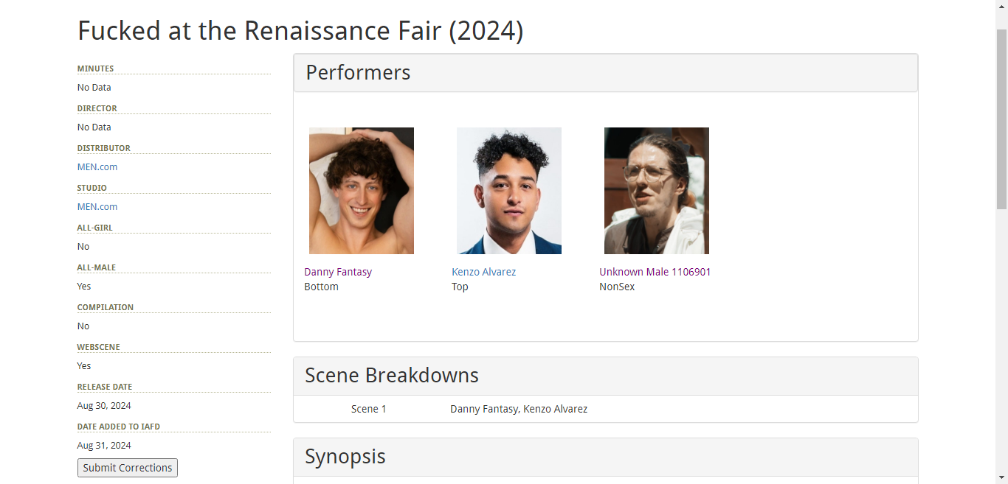This screenshot has height=484, width=1008.
Task: Select the Scene 1 label
Action: pos(368,409)
